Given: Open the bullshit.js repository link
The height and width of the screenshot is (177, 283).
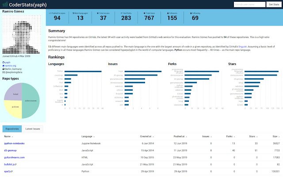Looking at the screenshot, I should pyautogui.click(x=9, y=165).
